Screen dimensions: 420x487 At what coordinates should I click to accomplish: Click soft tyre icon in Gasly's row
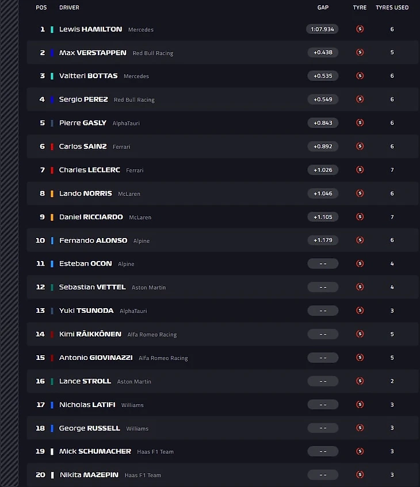point(360,122)
